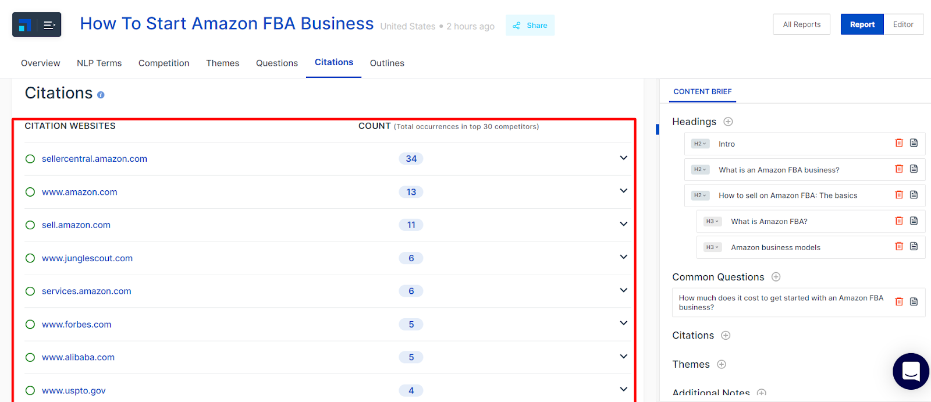Open the Themes tab
Image resolution: width=931 pixels, height=402 pixels.
(223, 63)
